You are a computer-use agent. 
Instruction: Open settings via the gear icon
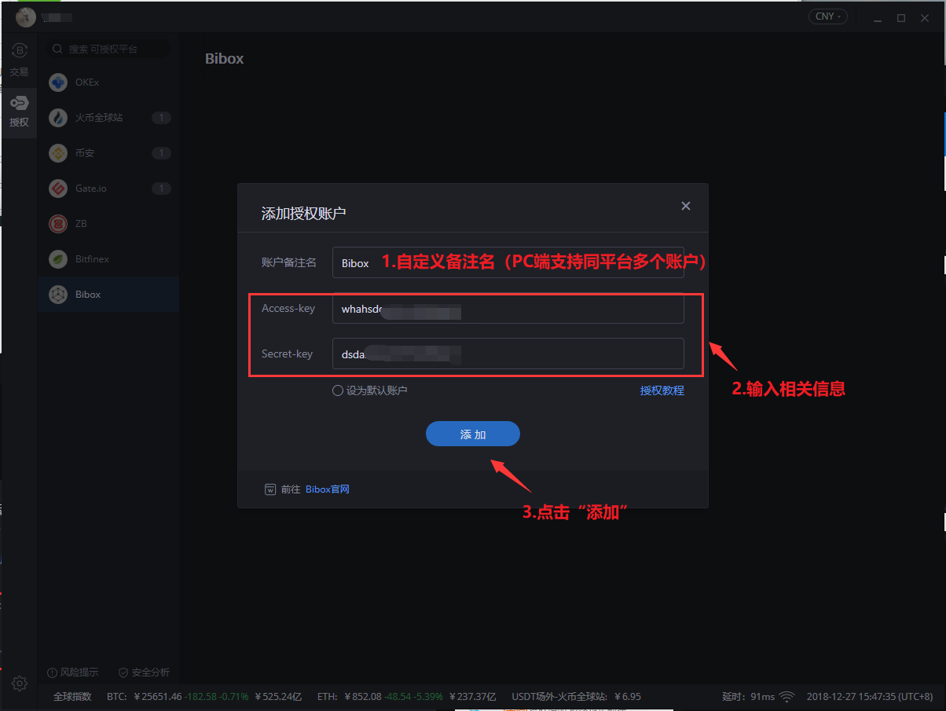coord(20,684)
